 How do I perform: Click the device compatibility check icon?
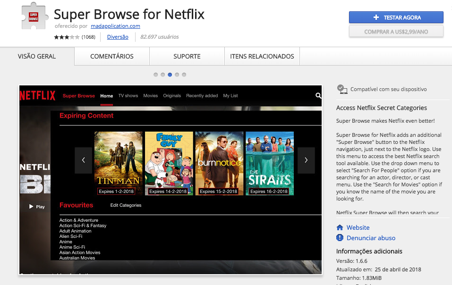[342, 89]
